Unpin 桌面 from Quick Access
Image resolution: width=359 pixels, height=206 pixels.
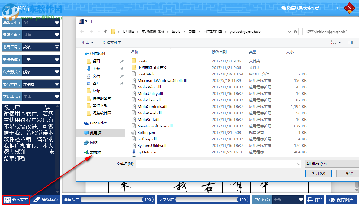tap(122, 61)
